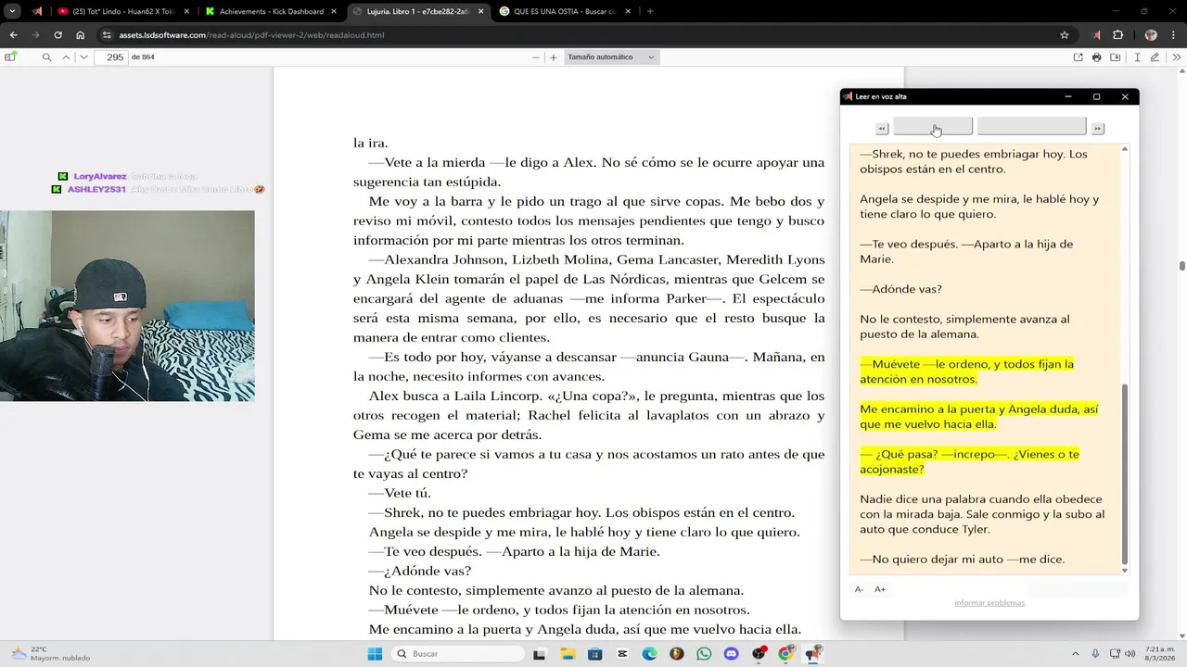This screenshot has width=1187, height=667.
Task: Go to the previous PDF page
Action: click(66, 57)
